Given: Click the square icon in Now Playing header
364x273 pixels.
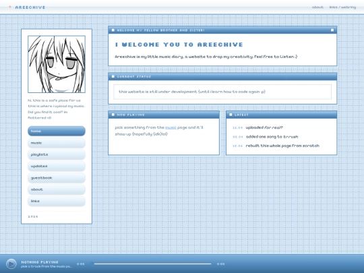Looking at the screenshot, I should tap(113, 115).
